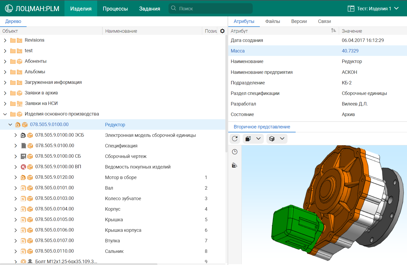
Task: Expand the Мотор в сборе node
Action: pos(16,177)
